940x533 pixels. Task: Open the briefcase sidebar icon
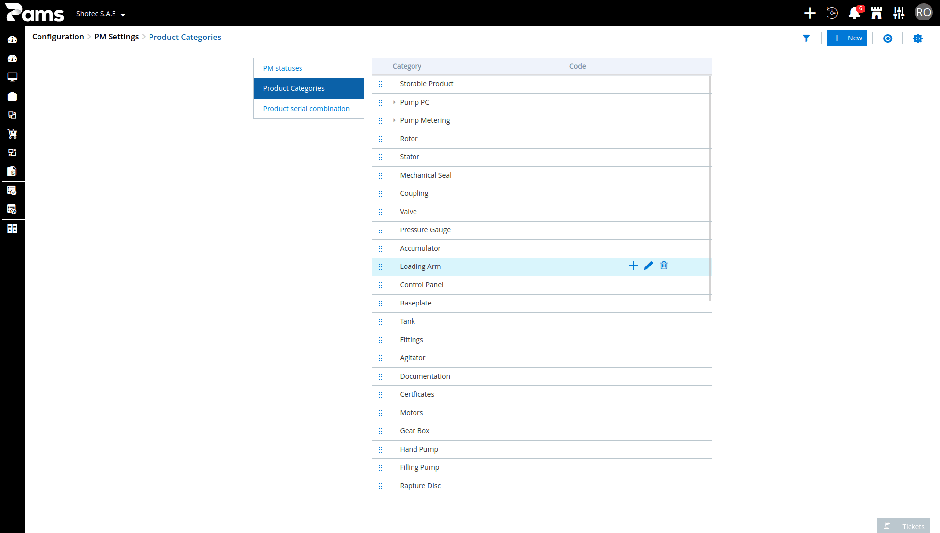point(12,96)
